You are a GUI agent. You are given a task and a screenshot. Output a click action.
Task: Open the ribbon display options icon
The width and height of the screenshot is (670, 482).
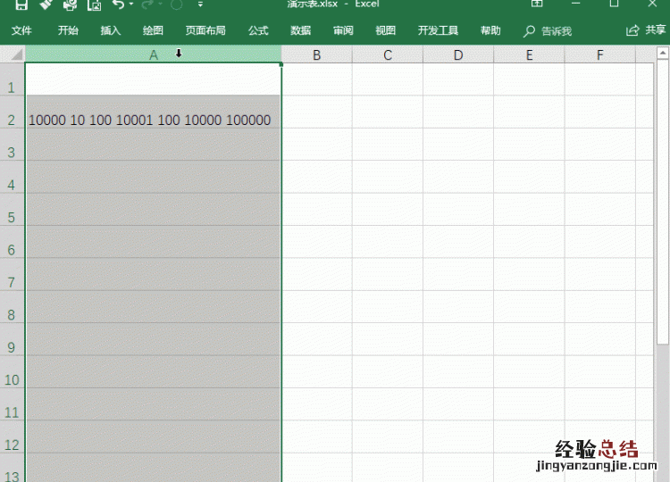click(537, 4)
